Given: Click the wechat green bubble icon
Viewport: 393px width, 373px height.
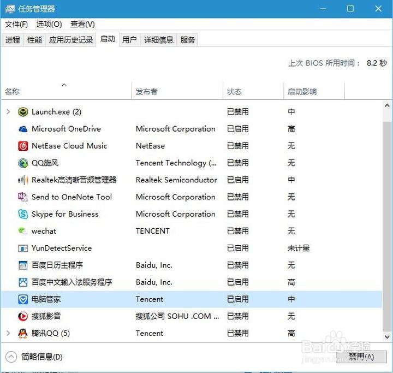Looking at the screenshot, I should click(23, 231).
